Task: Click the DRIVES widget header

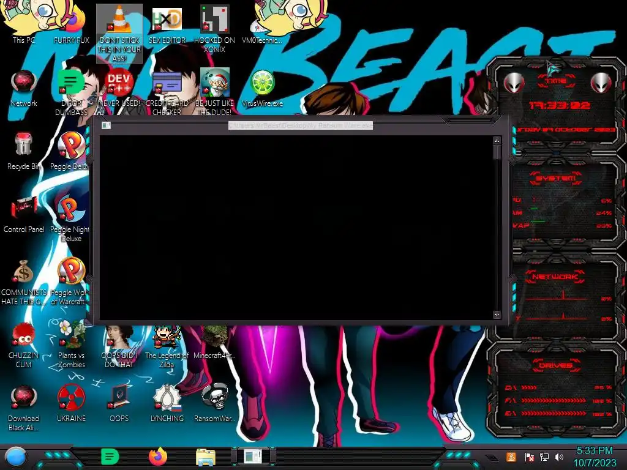Action: click(555, 365)
